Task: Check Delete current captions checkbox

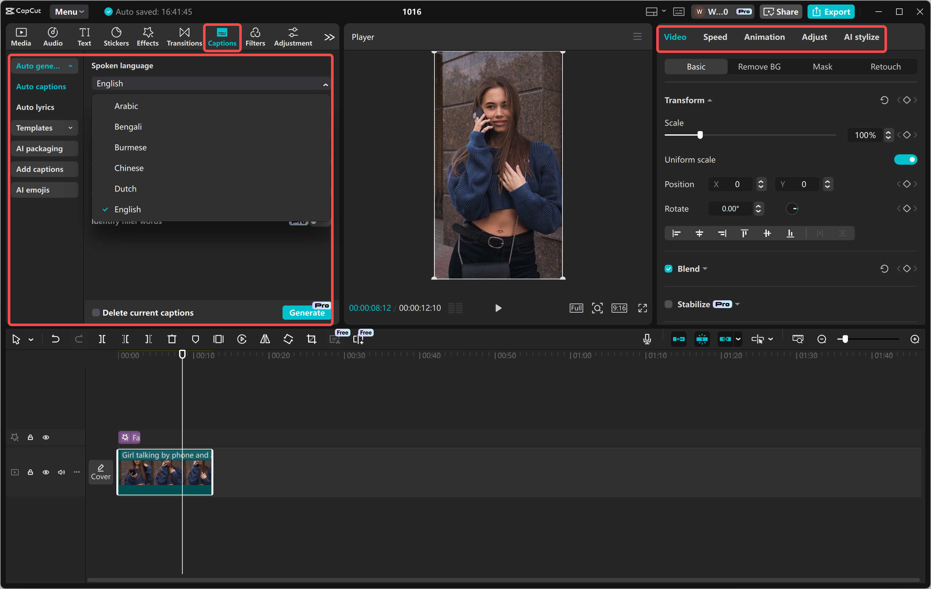Action: pyautogui.click(x=96, y=313)
